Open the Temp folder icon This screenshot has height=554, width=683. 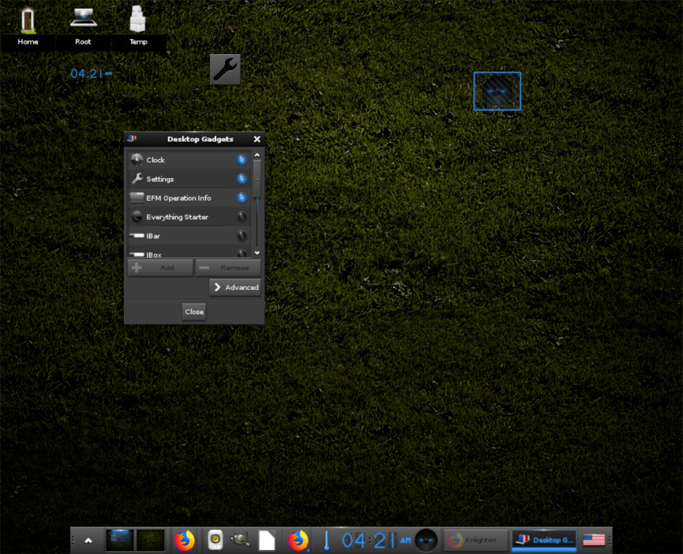coord(138,20)
